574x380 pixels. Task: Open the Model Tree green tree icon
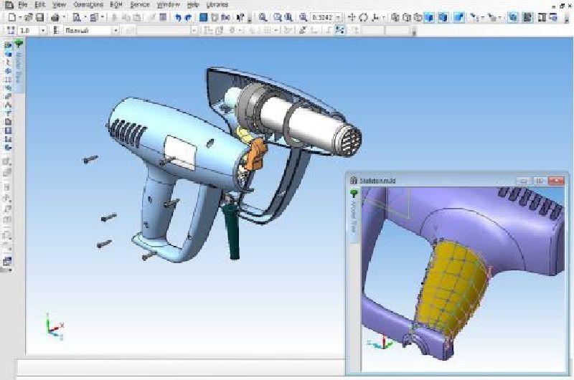[x=19, y=44]
